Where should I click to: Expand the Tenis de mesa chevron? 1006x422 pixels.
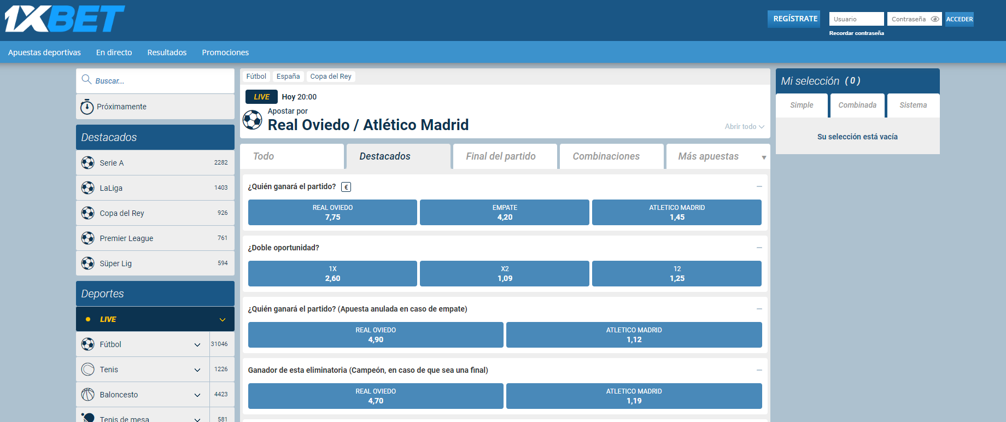tap(197, 419)
